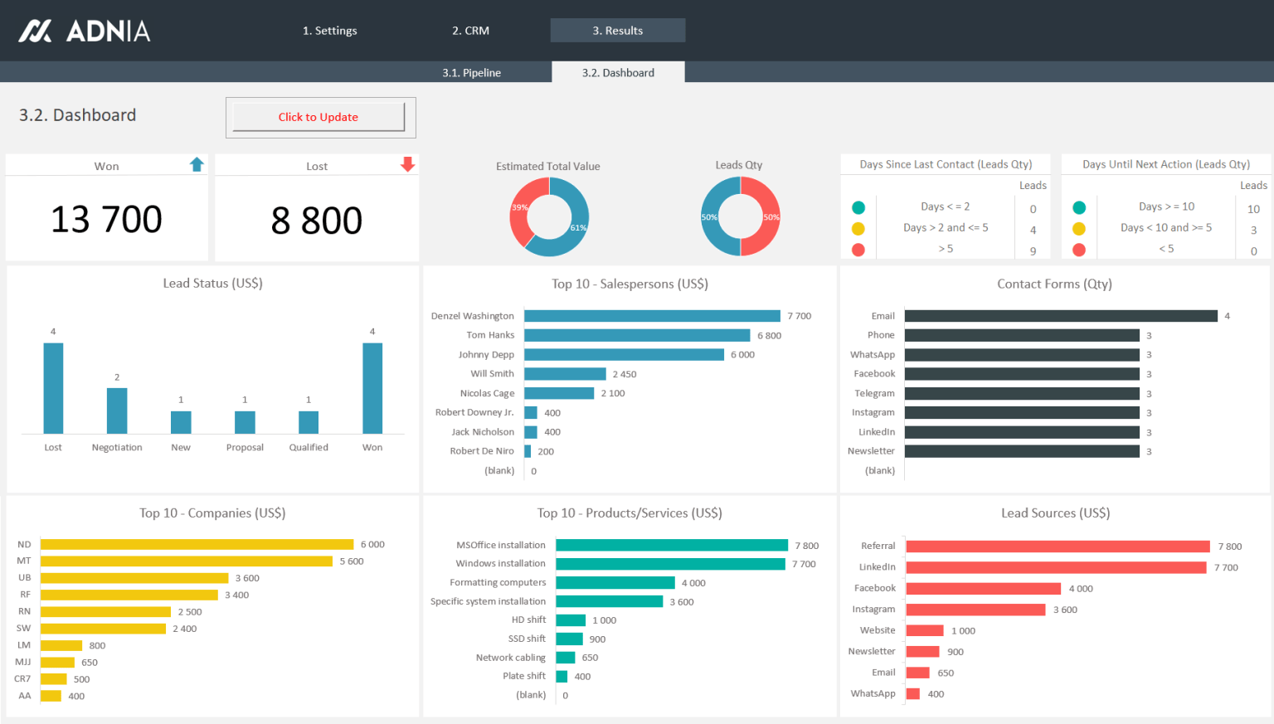This screenshot has height=724, width=1274.
Task: Click the Proposal label in Lead Status
Action: click(x=245, y=447)
